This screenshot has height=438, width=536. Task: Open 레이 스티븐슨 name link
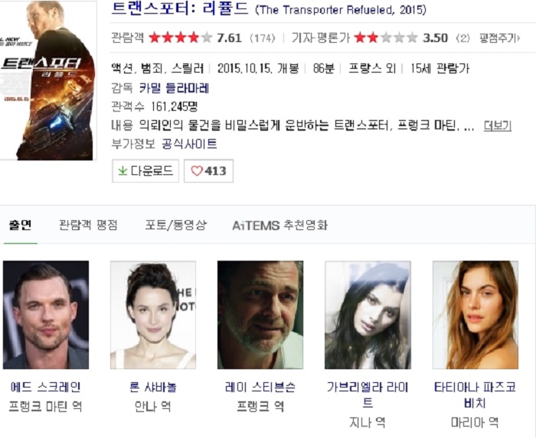pyautogui.click(x=260, y=388)
